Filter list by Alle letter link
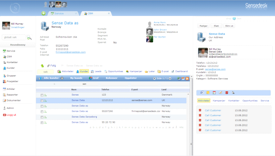 click(181, 127)
